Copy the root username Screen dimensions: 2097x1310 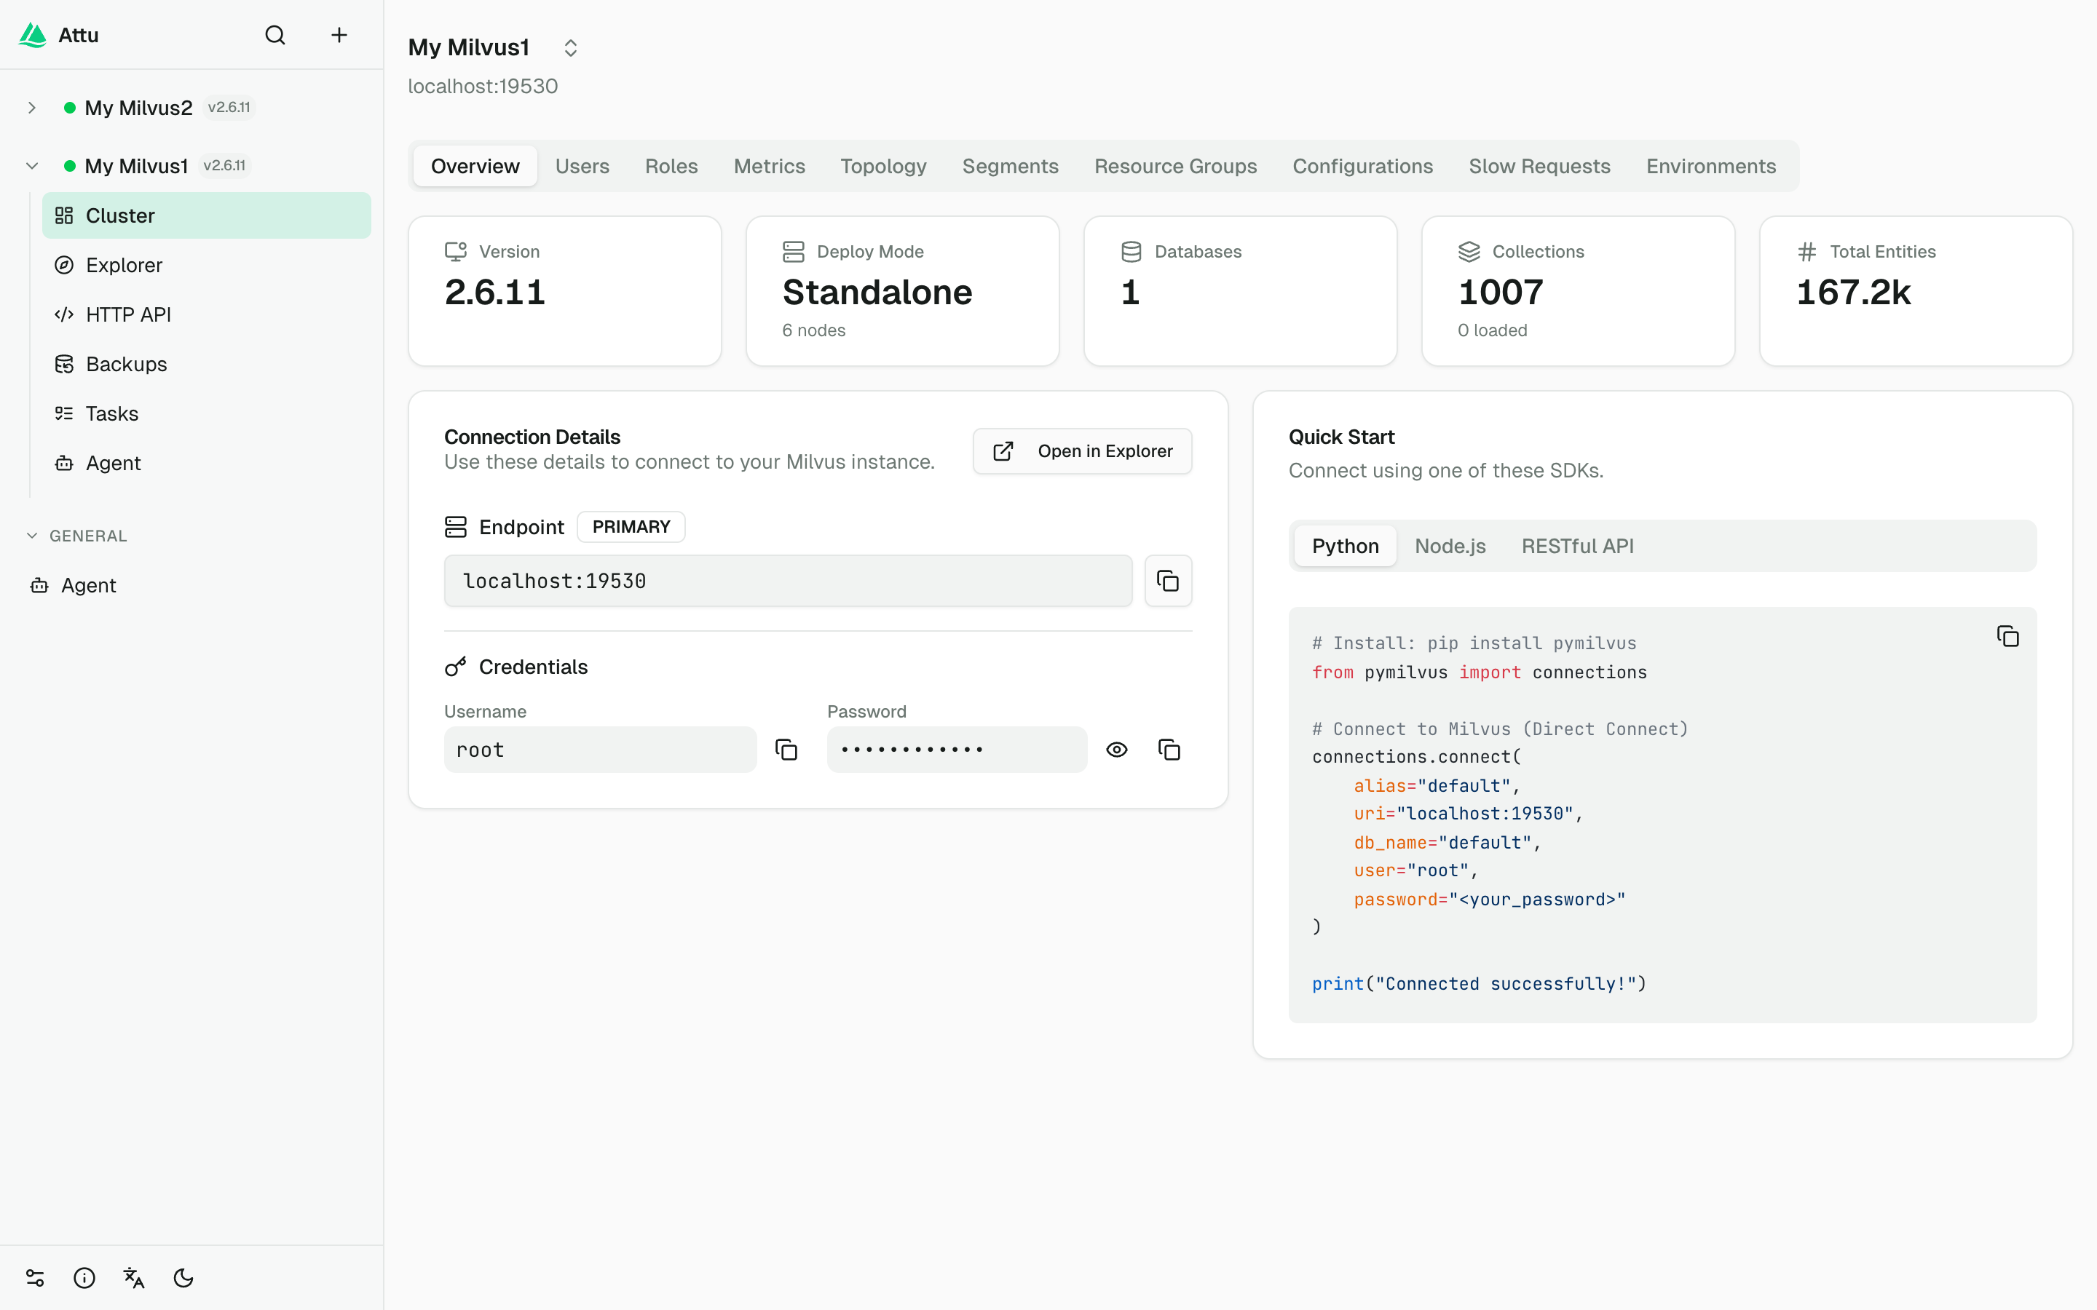click(x=786, y=750)
